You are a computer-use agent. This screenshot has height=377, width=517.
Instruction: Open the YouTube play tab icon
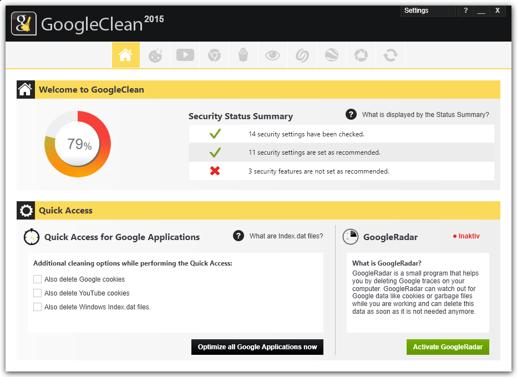click(185, 55)
